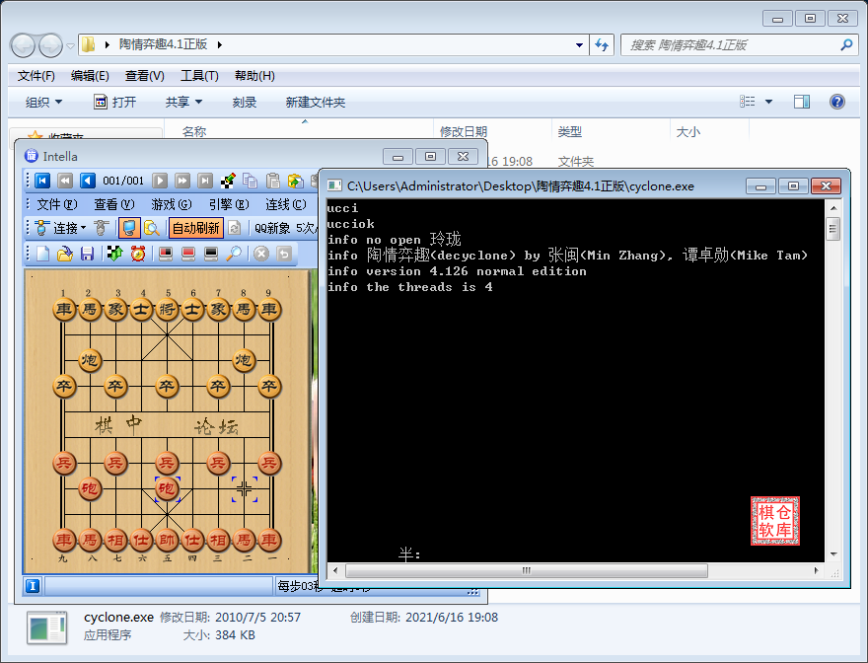
Task: Open Explorer 查看(V) menu
Action: pos(144,76)
